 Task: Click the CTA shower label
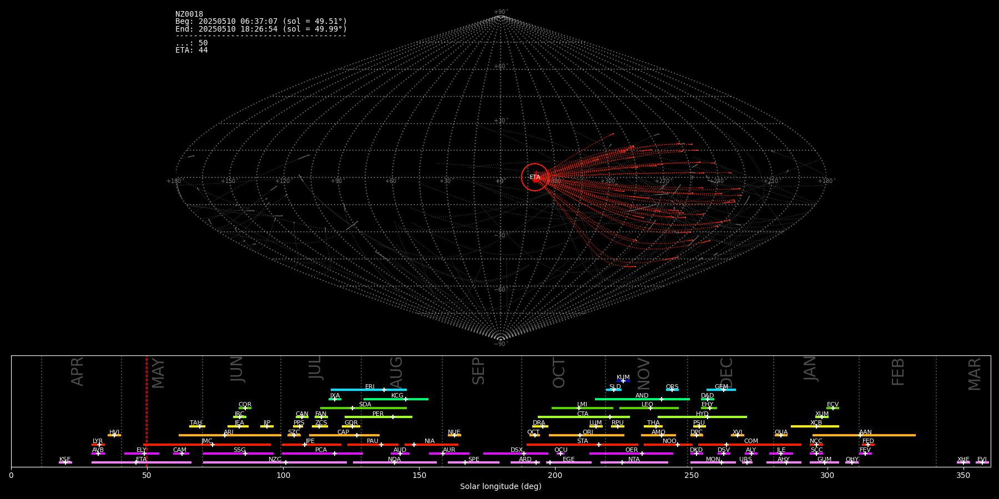click(583, 414)
